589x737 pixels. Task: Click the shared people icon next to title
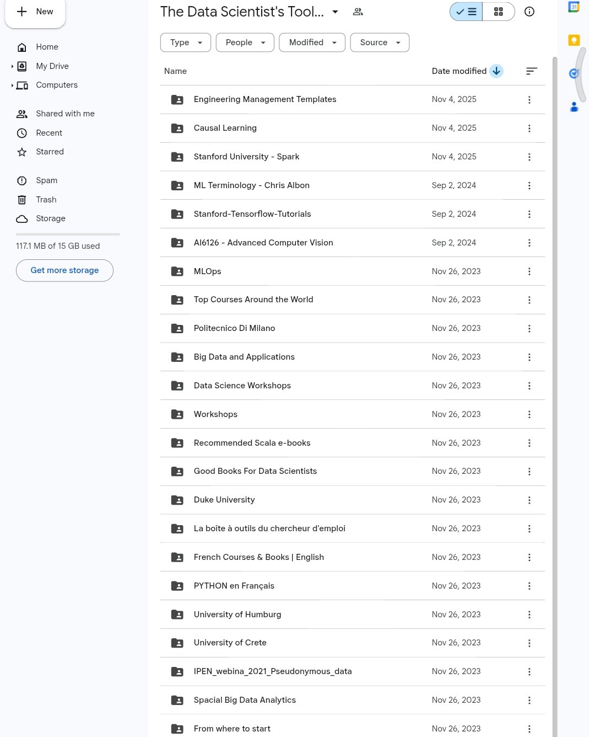pyautogui.click(x=358, y=12)
